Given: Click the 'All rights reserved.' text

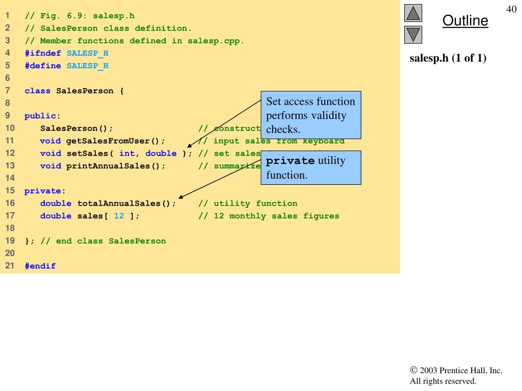Looking at the screenshot, I should (443, 381).
